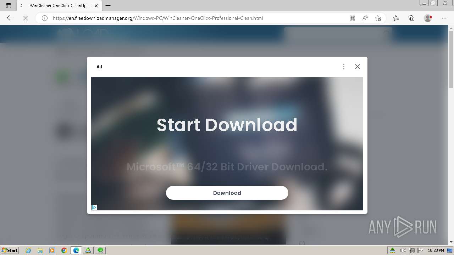Image resolution: width=454 pixels, height=255 pixels.
Task: Launch Internet Explorer from taskbar
Action: 28,250
